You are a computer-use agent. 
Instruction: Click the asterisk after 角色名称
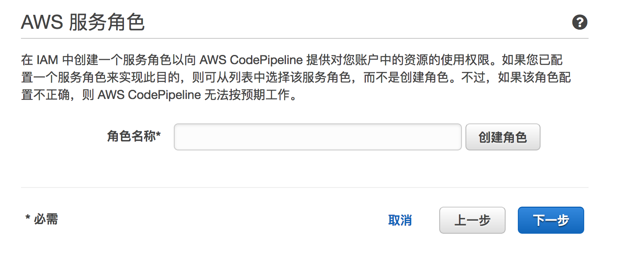158,136
